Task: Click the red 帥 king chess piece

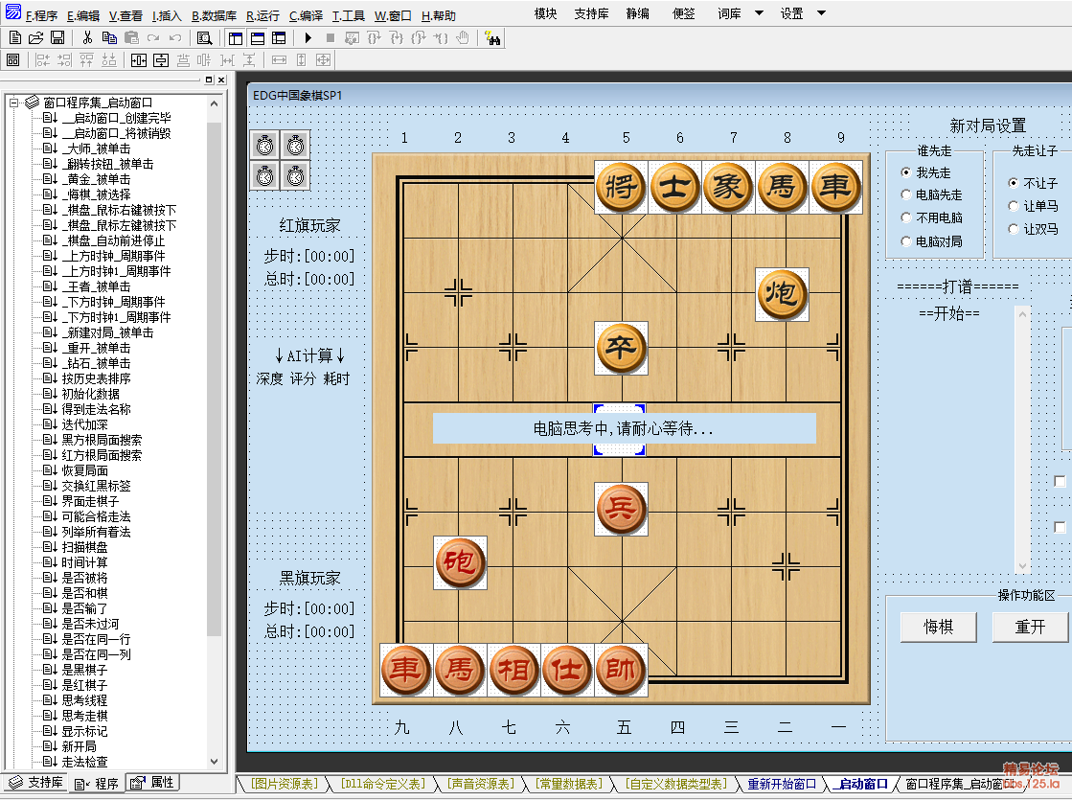Action: click(621, 670)
